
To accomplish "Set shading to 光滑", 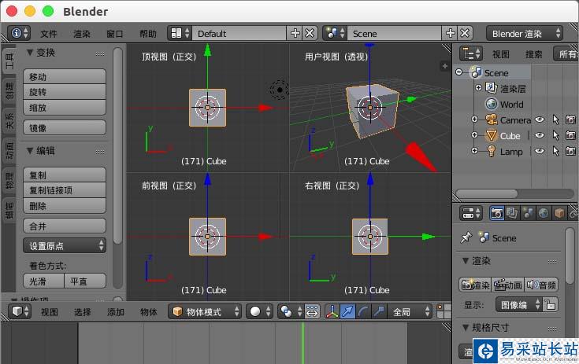I will point(43,281).
